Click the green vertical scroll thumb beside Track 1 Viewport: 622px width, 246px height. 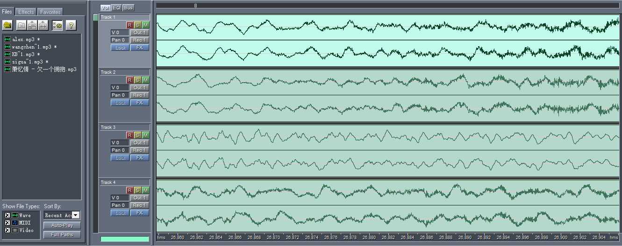pyautogui.click(x=96, y=17)
